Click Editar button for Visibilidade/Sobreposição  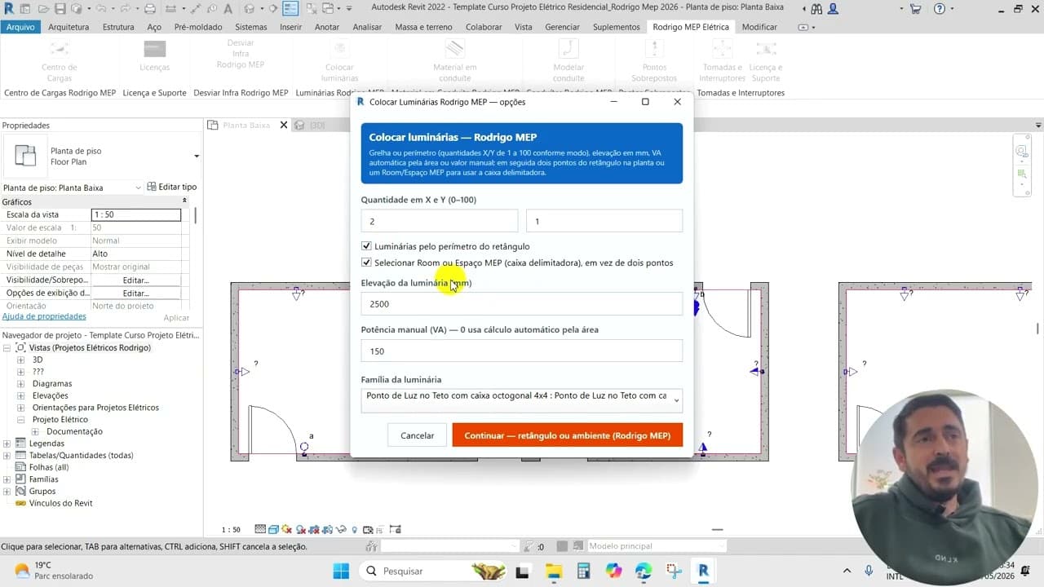(x=135, y=280)
